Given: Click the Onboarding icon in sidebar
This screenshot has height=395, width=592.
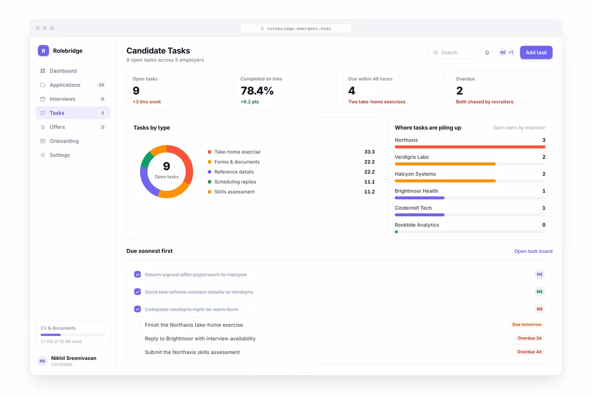Looking at the screenshot, I should (43, 141).
